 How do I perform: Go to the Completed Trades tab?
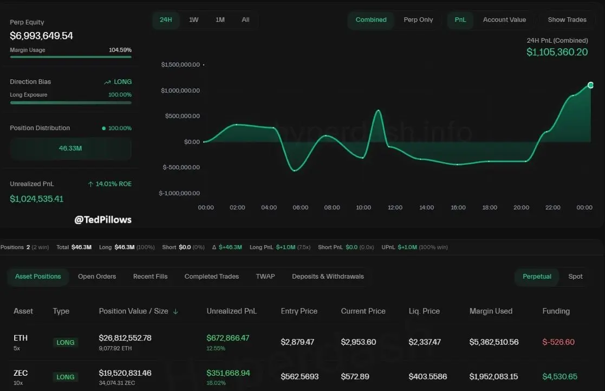211,277
